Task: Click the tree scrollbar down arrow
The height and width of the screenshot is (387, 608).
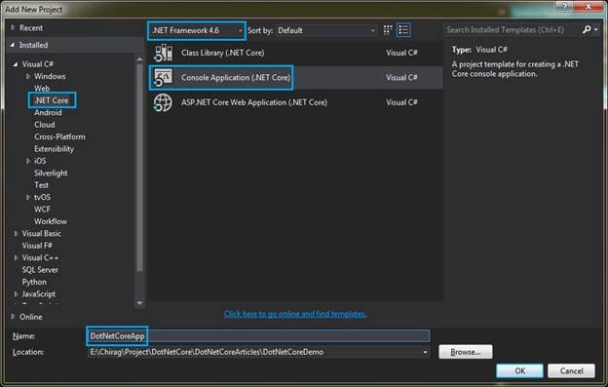Action: [x=139, y=303]
